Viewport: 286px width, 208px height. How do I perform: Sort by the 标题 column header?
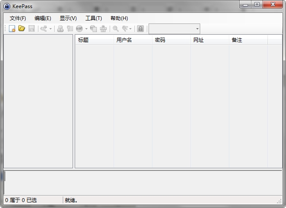click(94, 40)
